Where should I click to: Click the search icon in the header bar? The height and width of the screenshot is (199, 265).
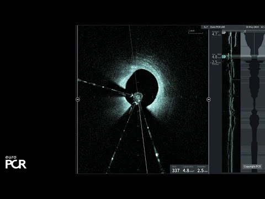205,27
